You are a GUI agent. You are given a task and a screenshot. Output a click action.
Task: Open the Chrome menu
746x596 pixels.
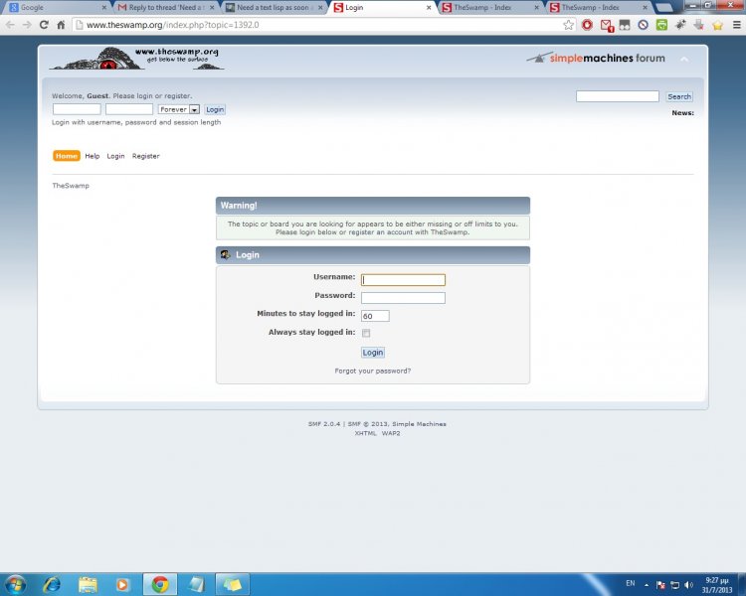(736, 25)
